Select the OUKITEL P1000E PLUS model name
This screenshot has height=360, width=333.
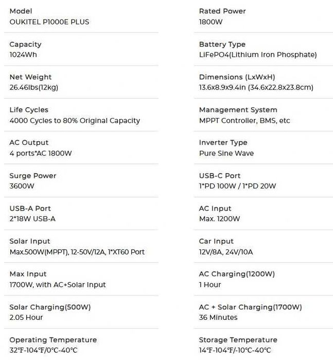tap(49, 22)
